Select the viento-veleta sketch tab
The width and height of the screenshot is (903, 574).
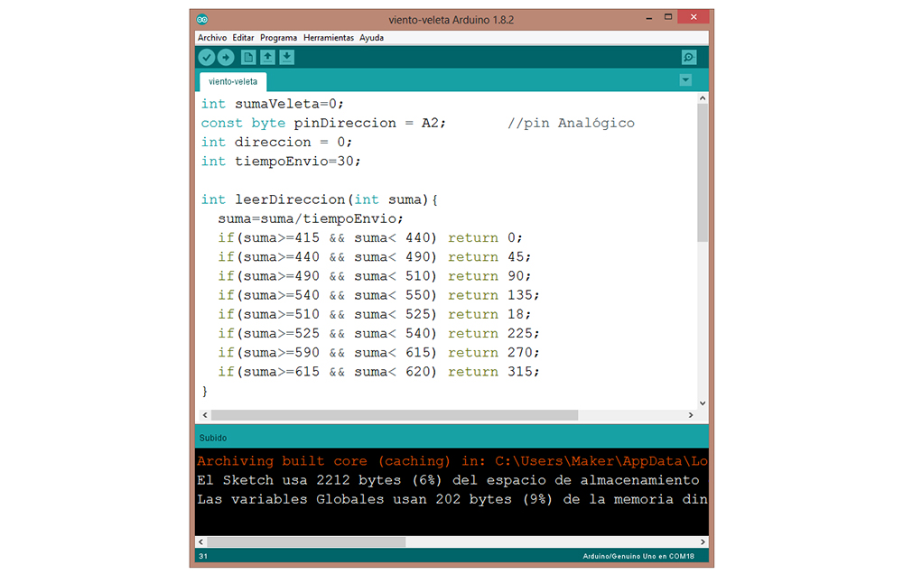[233, 81]
